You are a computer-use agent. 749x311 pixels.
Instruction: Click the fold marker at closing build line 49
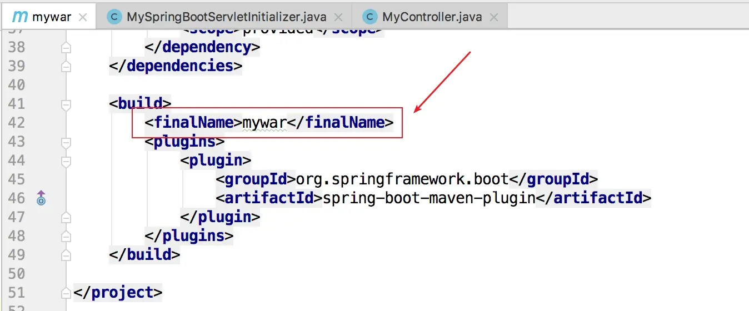[66, 255]
